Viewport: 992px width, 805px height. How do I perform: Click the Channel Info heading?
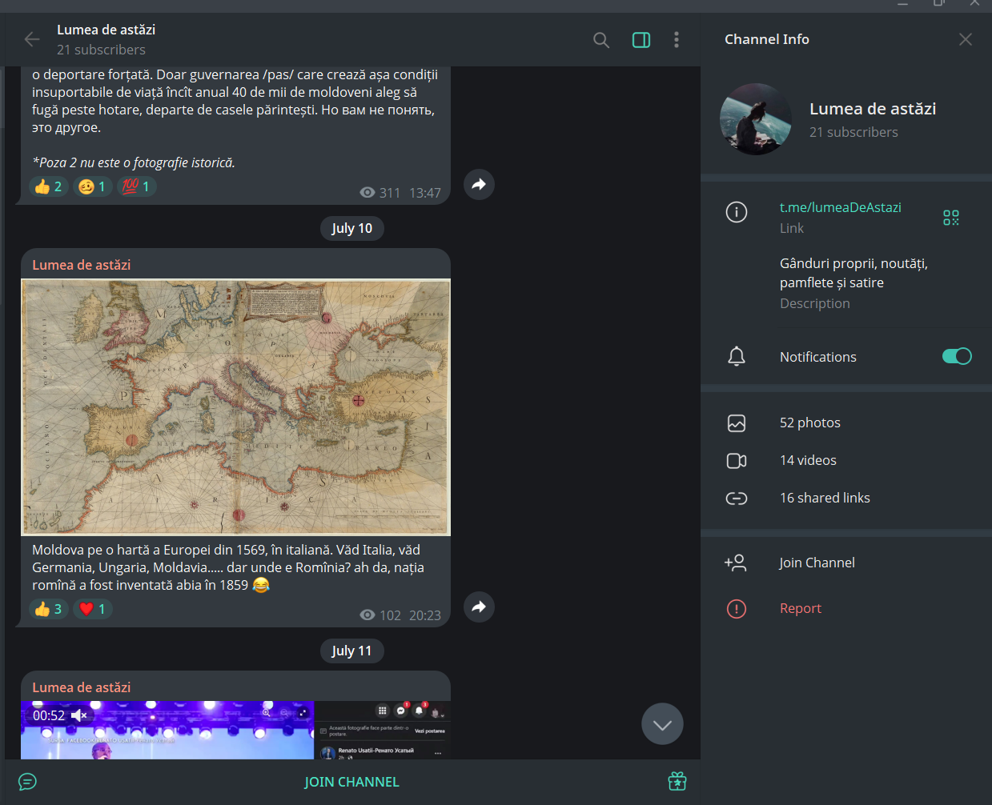click(767, 39)
